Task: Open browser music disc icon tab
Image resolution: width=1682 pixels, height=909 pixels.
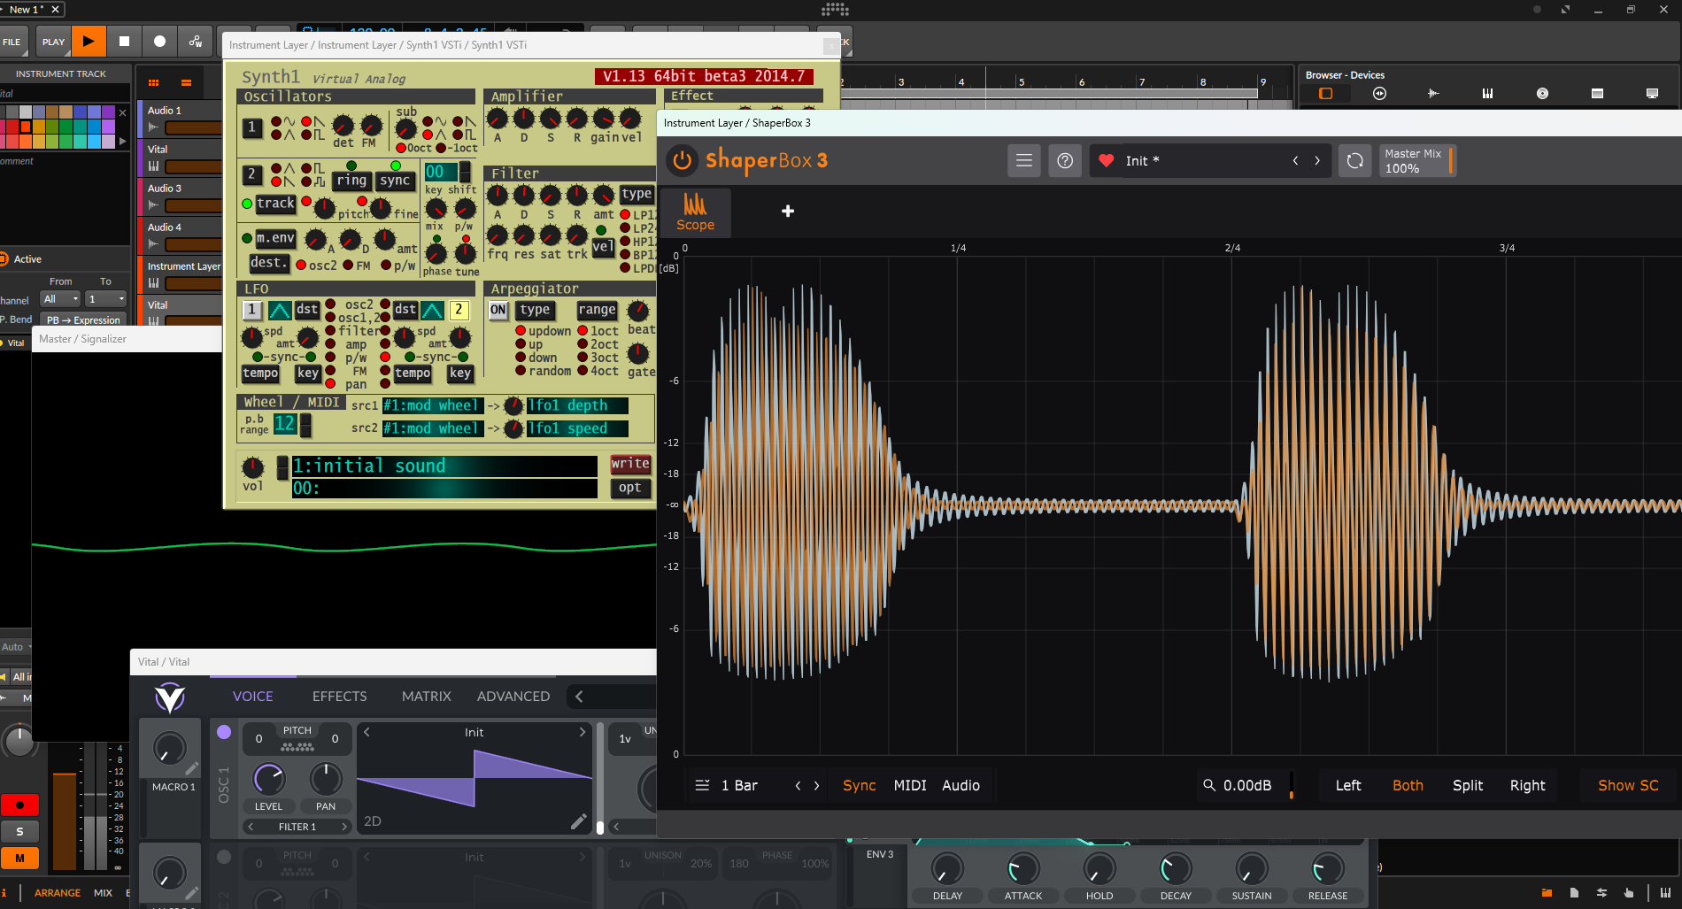Action: click(x=1542, y=93)
